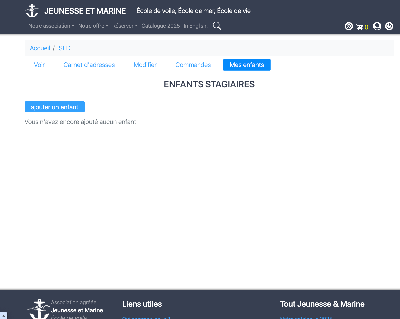
Task: Select the Mes enfants tab
Action: pyautogui.click(x=247, y=65)
